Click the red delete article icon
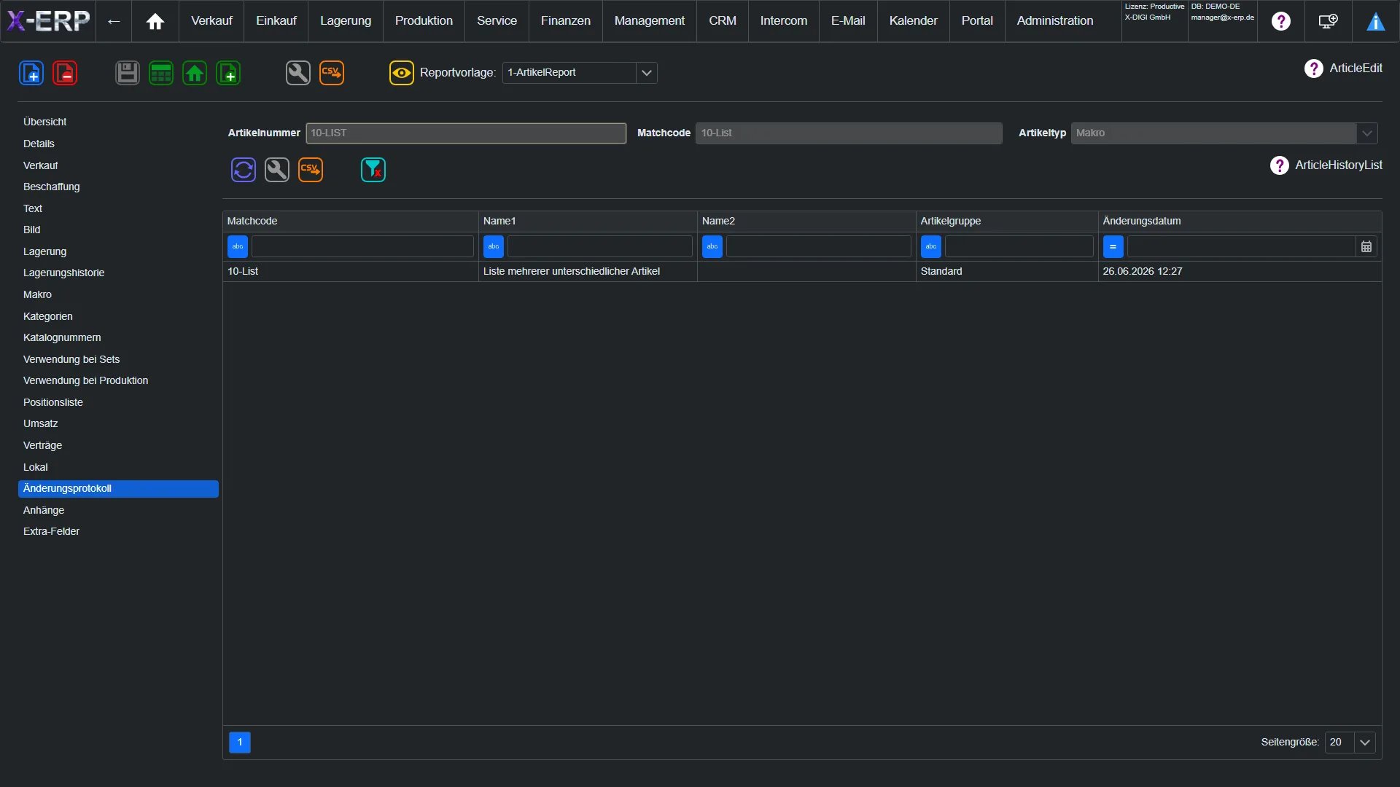 coord(65,73)
